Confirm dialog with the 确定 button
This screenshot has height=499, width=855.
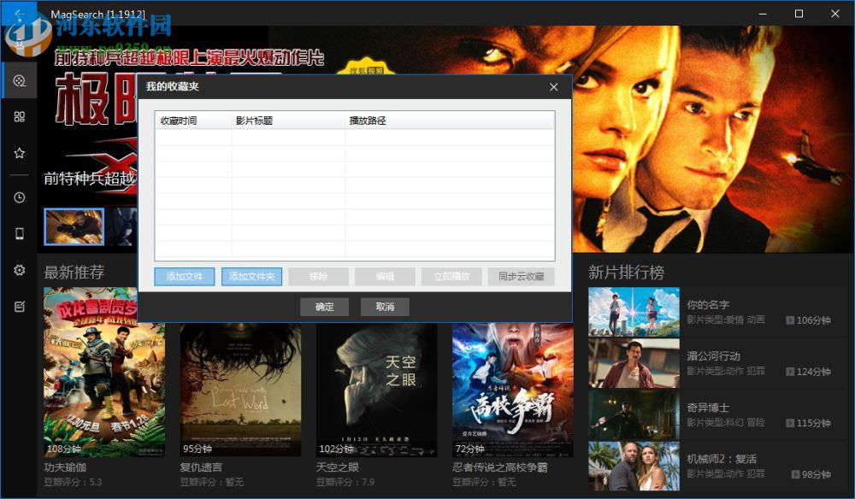(x=324, y=306)
